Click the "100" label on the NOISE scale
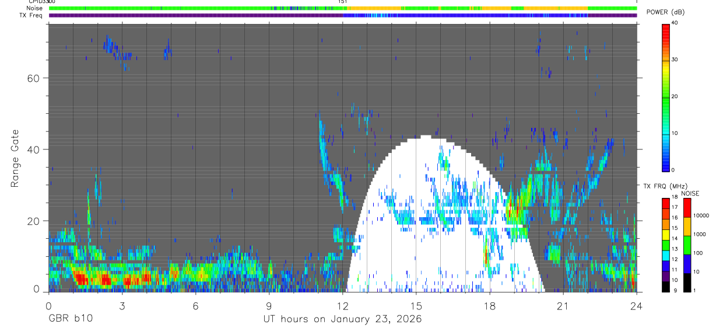716x331 pixels. (x=698, y=252)
